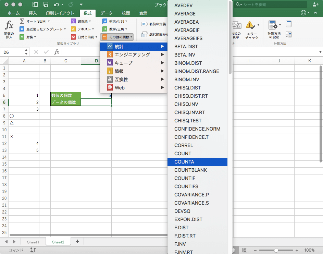Select the オート SUM icon

coord(33,21)
